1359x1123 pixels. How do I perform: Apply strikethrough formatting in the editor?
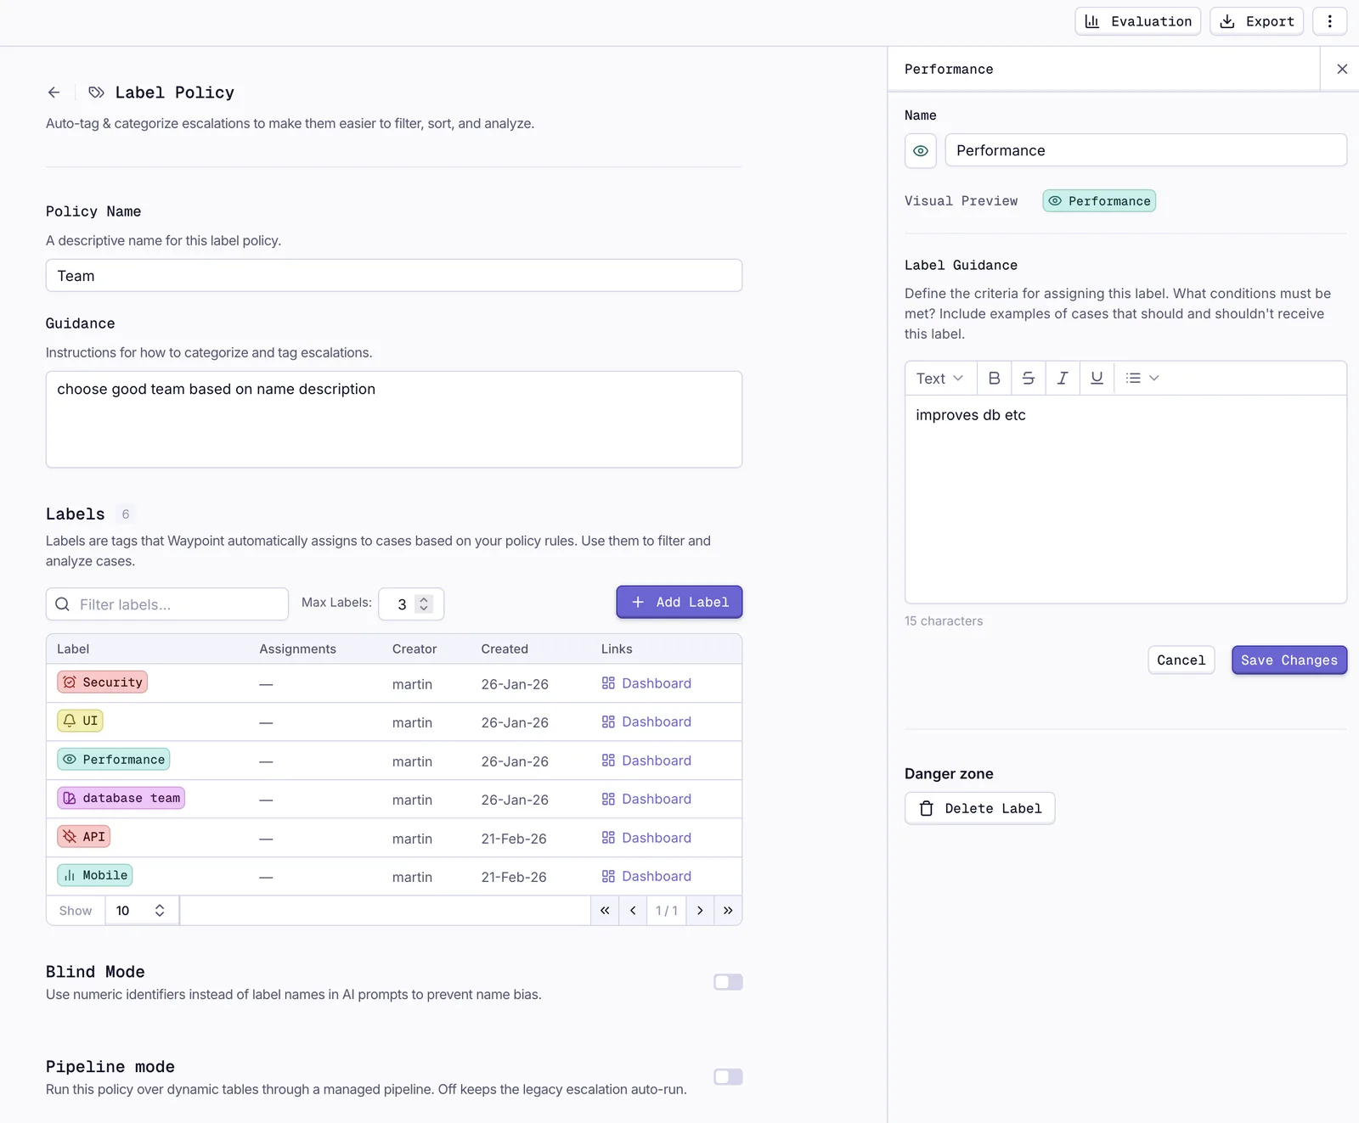(1028, 379)
